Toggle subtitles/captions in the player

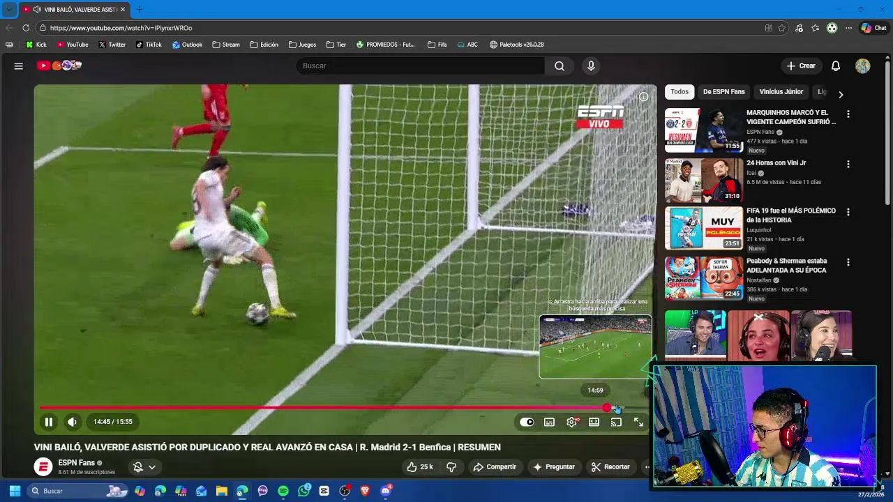549,422
